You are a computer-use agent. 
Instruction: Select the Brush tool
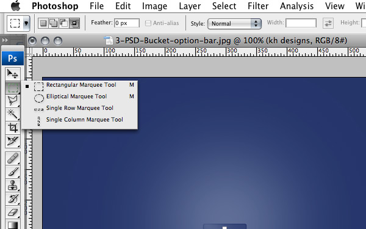click(13, 172)
